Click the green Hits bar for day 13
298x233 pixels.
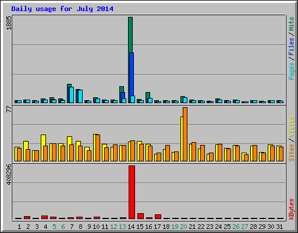(x=122, y=89)
